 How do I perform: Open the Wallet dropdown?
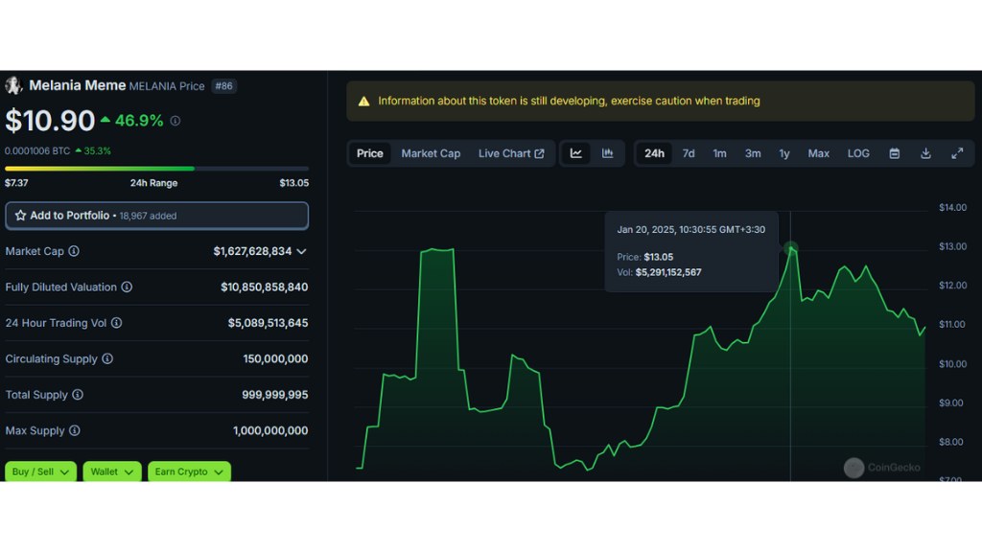click(x=112, y=471)
